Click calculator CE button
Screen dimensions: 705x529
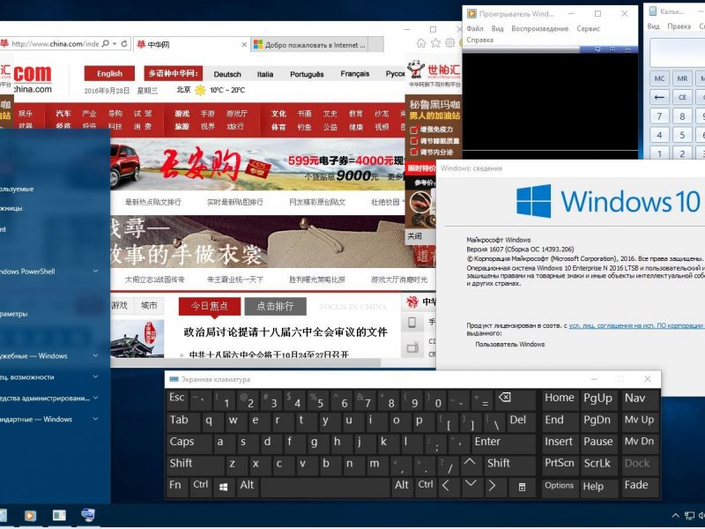coord(682,97)
